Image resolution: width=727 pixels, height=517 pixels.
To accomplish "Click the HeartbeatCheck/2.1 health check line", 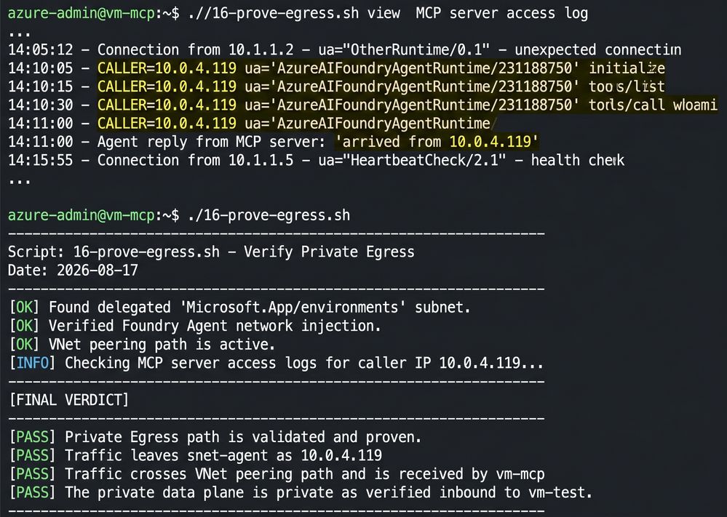I will coord(317,160).
